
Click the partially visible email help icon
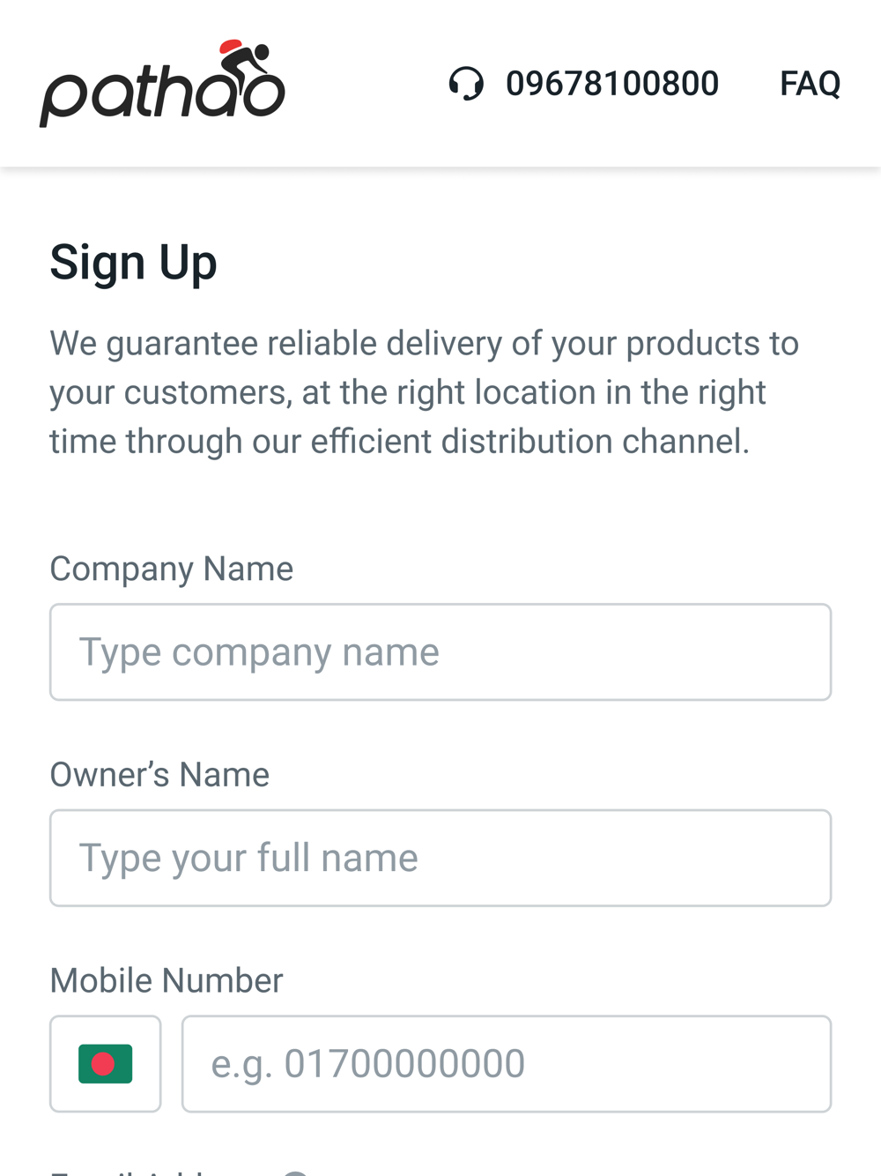point(296,1172)
